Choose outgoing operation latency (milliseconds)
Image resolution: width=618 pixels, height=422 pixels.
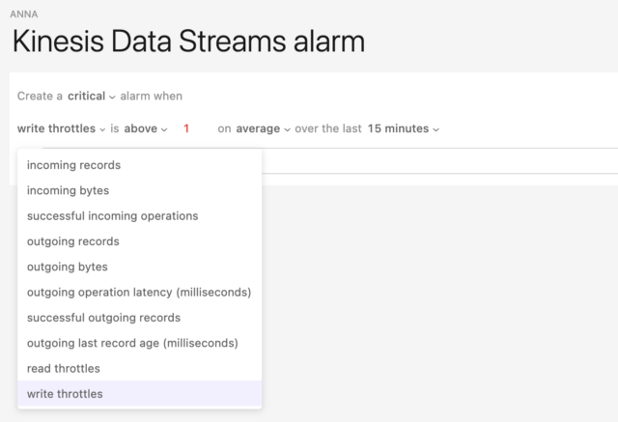pos(139,293)
